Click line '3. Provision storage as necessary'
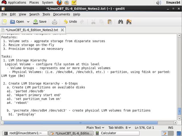Image resolution: width=182 pixels, height=136 pixels. 33,49
